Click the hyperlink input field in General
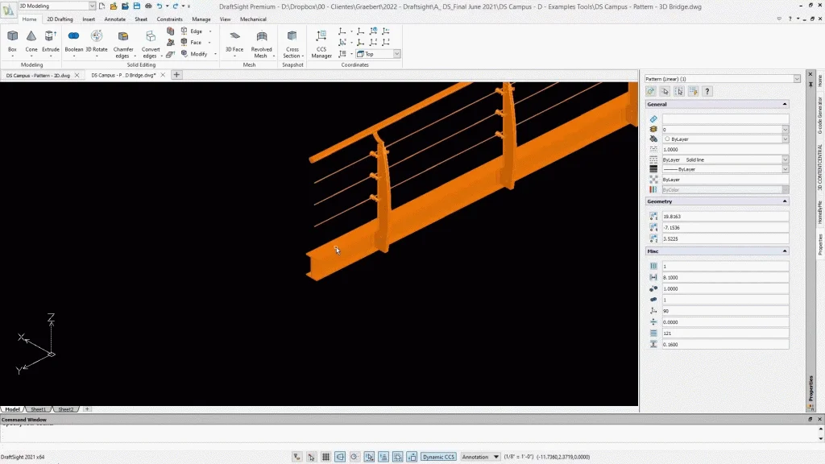This screenshot has width=825, height=464. (725, 118)
